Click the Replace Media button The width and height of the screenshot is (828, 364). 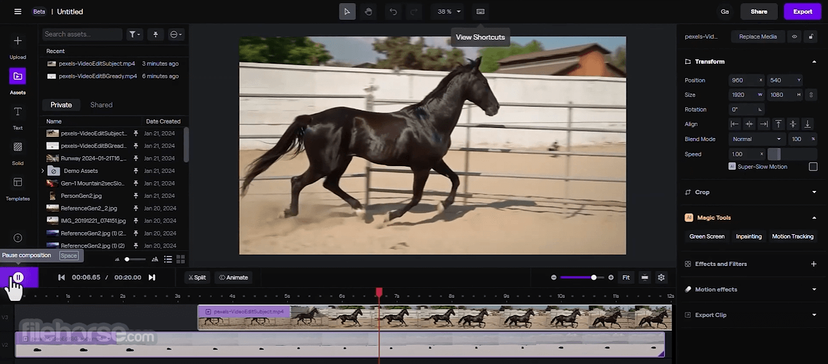(757, 37)
